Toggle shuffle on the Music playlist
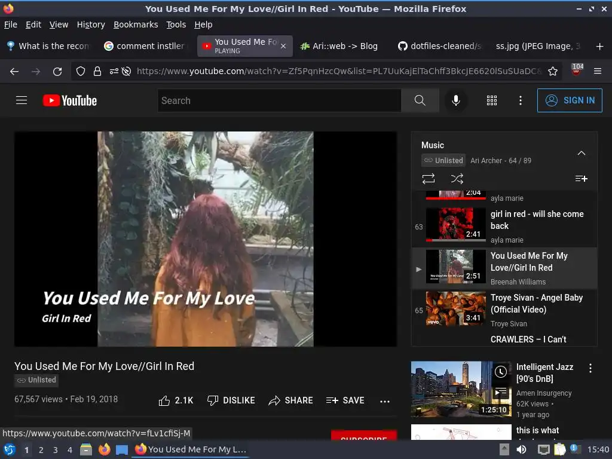The width and height of the screenshot is (612, 459). coord(457,179)
